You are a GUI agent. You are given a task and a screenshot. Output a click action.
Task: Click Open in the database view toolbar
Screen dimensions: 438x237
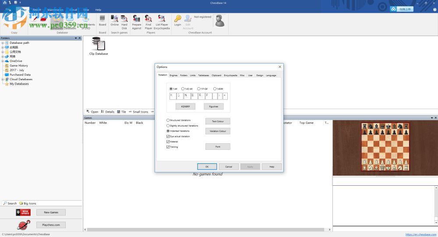pyautogui.click(x=92, y=112)
